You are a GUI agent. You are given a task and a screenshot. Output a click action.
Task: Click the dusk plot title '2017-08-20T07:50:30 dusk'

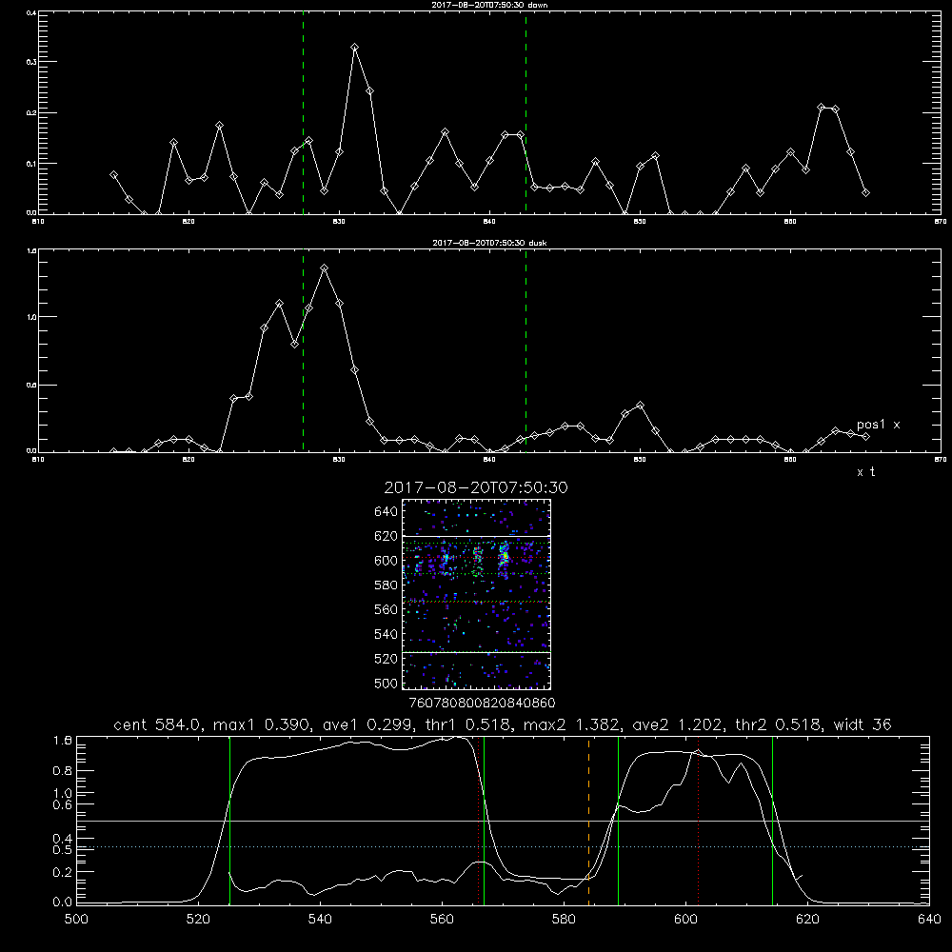click(489, 243)
